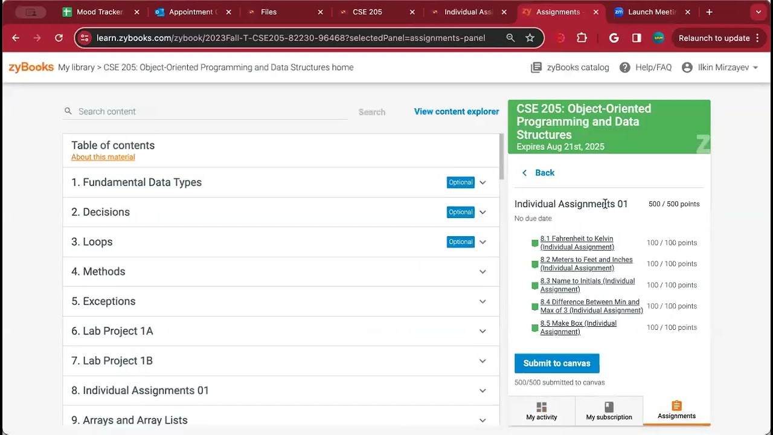Click green status box for 8.2 Meters to Feet
The height and width of the screenshot is (435, 773).
(x=534, y=265)
